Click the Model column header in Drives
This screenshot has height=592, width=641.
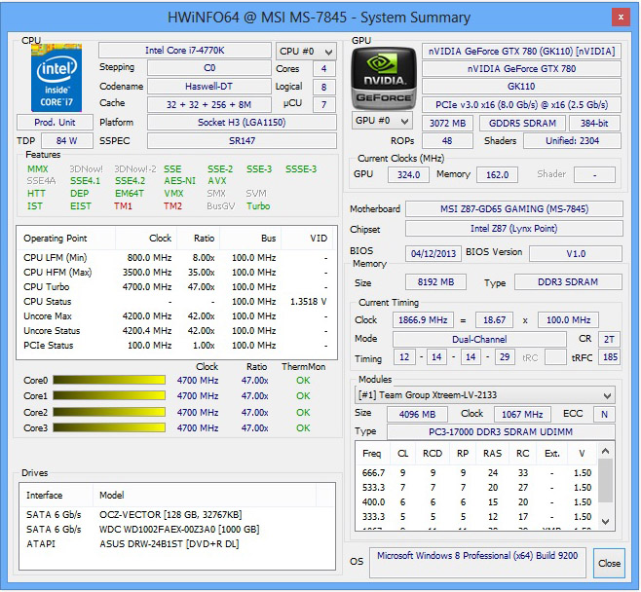tap(205, 496)
